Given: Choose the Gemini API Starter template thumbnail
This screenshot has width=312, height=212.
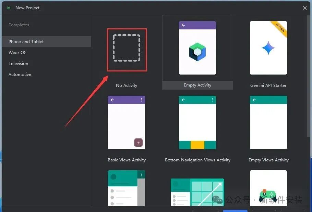Looking at the screenshot, I should coord(268,48).
